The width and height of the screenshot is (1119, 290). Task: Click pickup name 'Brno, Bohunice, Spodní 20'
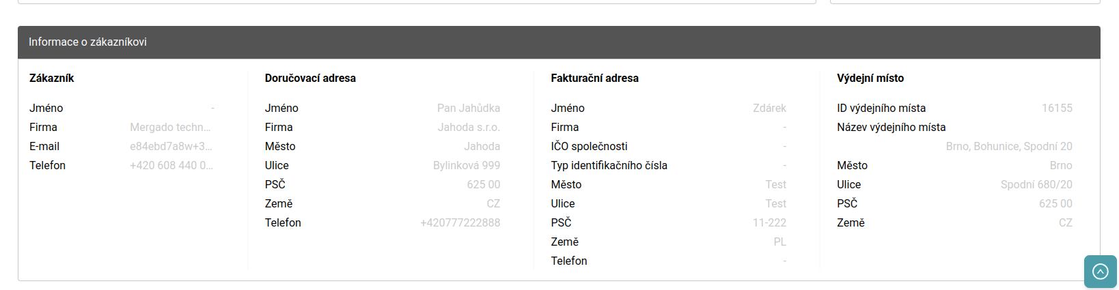(1009, 146)
